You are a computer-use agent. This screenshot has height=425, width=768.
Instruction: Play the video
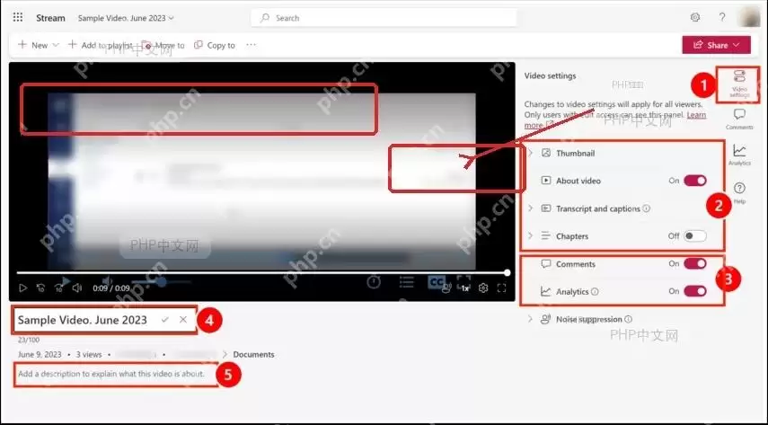tap(22, 288)
